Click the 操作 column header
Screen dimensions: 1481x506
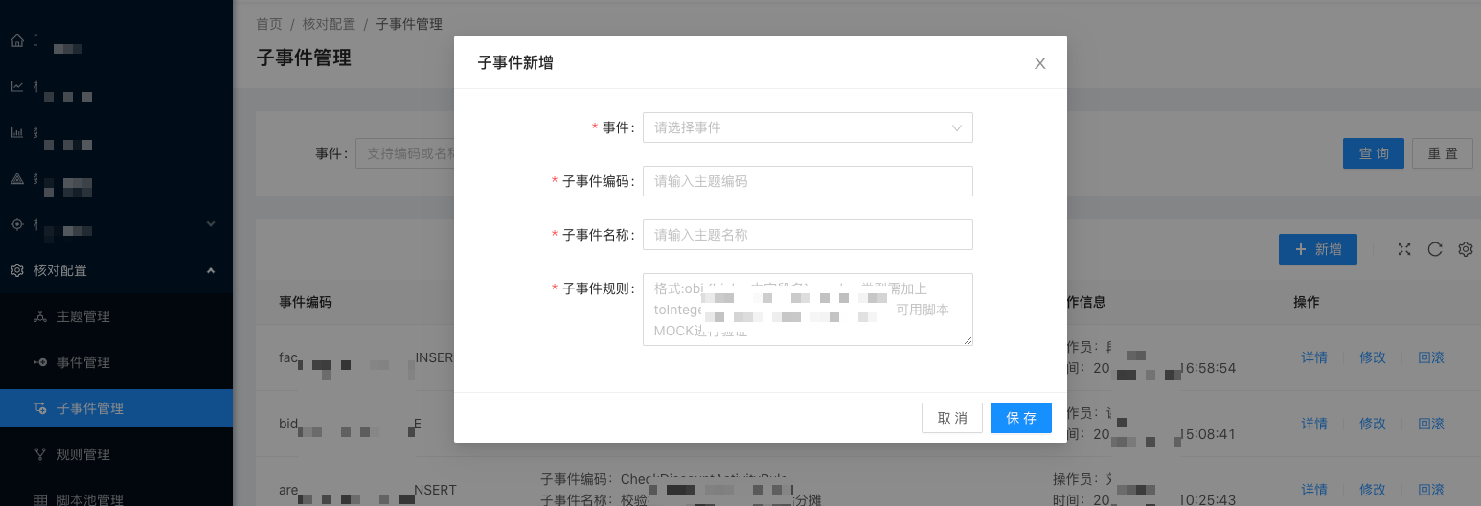click(1307, 302)
